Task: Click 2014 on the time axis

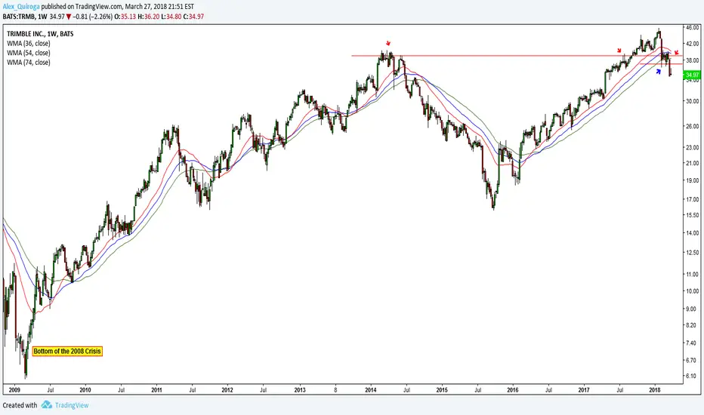Action: pyautogui.click(x=371, y=390)
